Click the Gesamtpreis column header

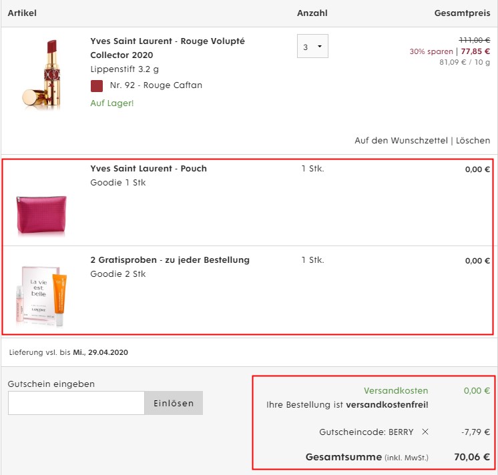(462, 13)
